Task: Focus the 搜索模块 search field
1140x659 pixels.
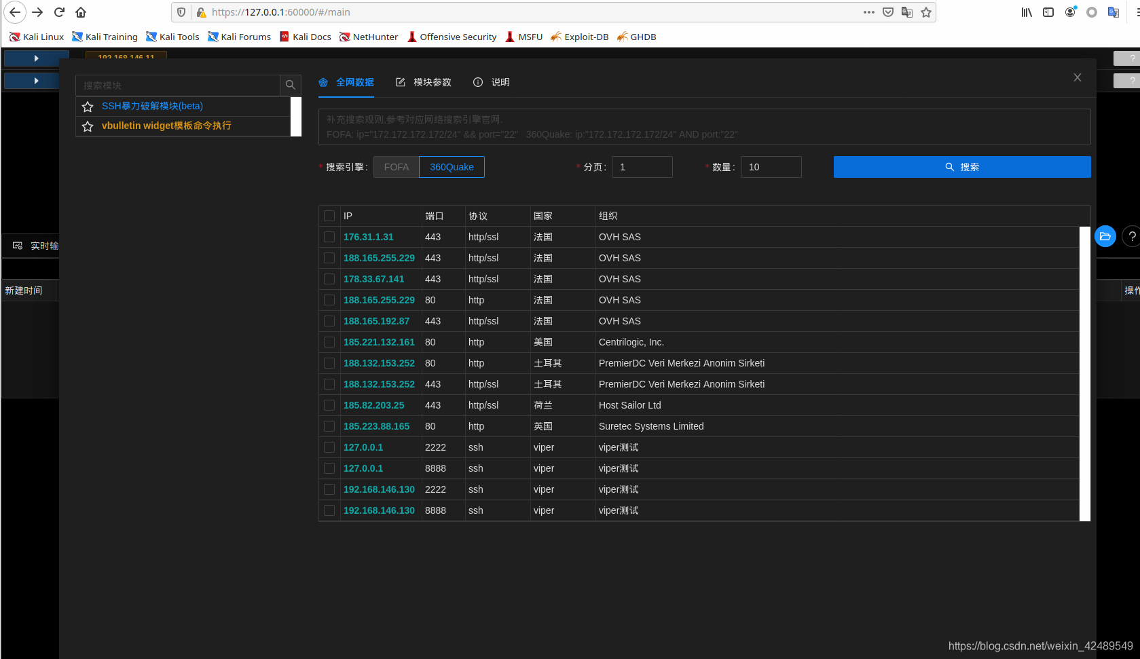Action: coord(178,85)
